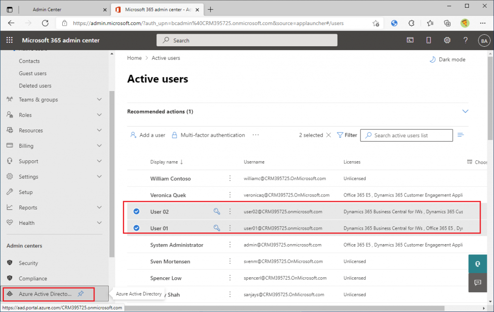Screen dimensions: 494x312
Task: Select the Microsoft 365 admin center tab
Action: pos(158,10)
